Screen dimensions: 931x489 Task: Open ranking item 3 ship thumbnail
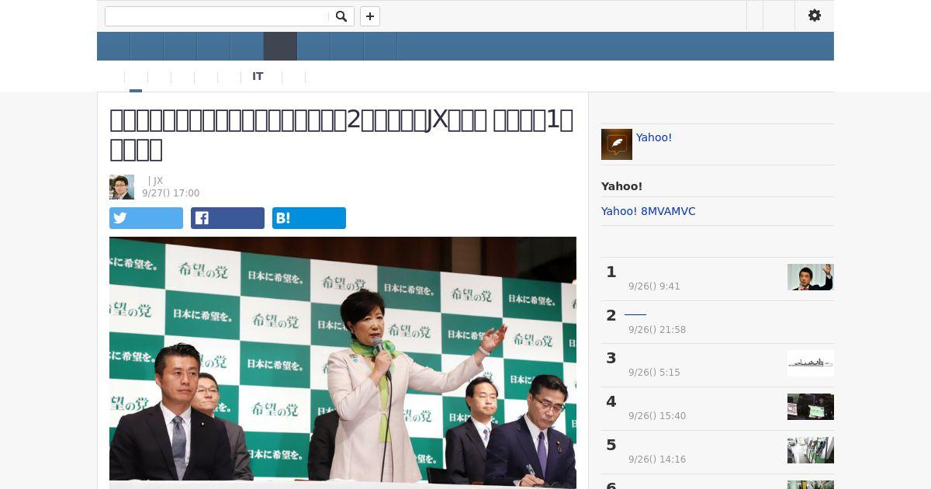(811, 363)
